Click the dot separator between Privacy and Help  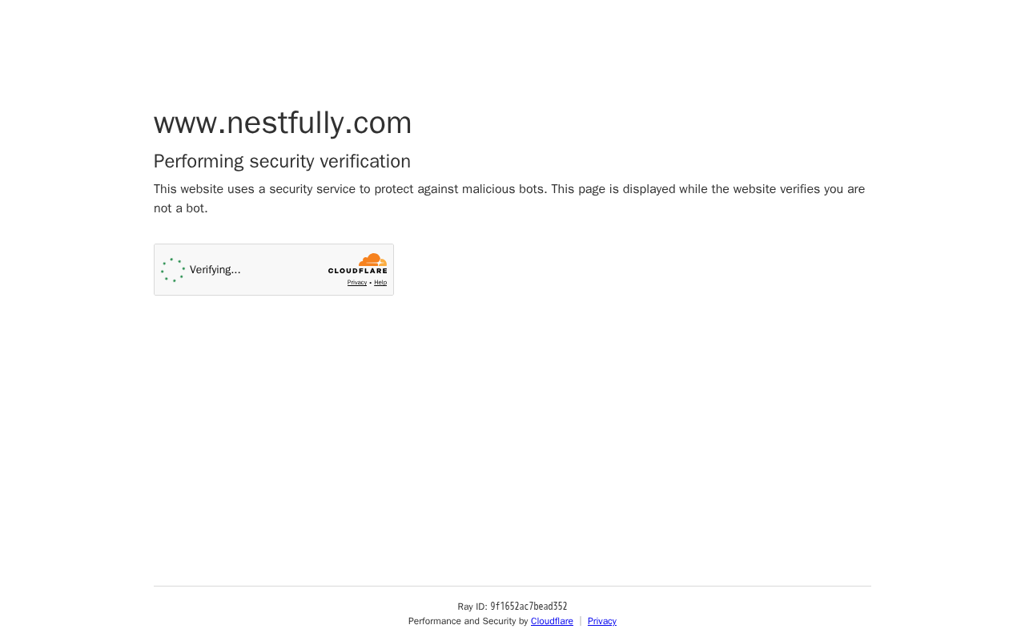click(371, 283)
